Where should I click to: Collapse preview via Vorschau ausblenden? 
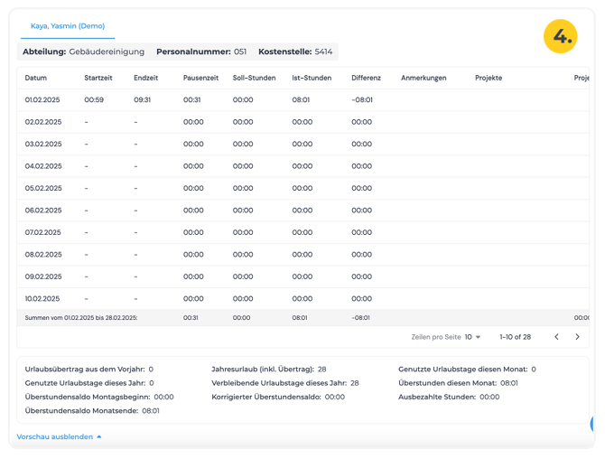pos(59,436)
